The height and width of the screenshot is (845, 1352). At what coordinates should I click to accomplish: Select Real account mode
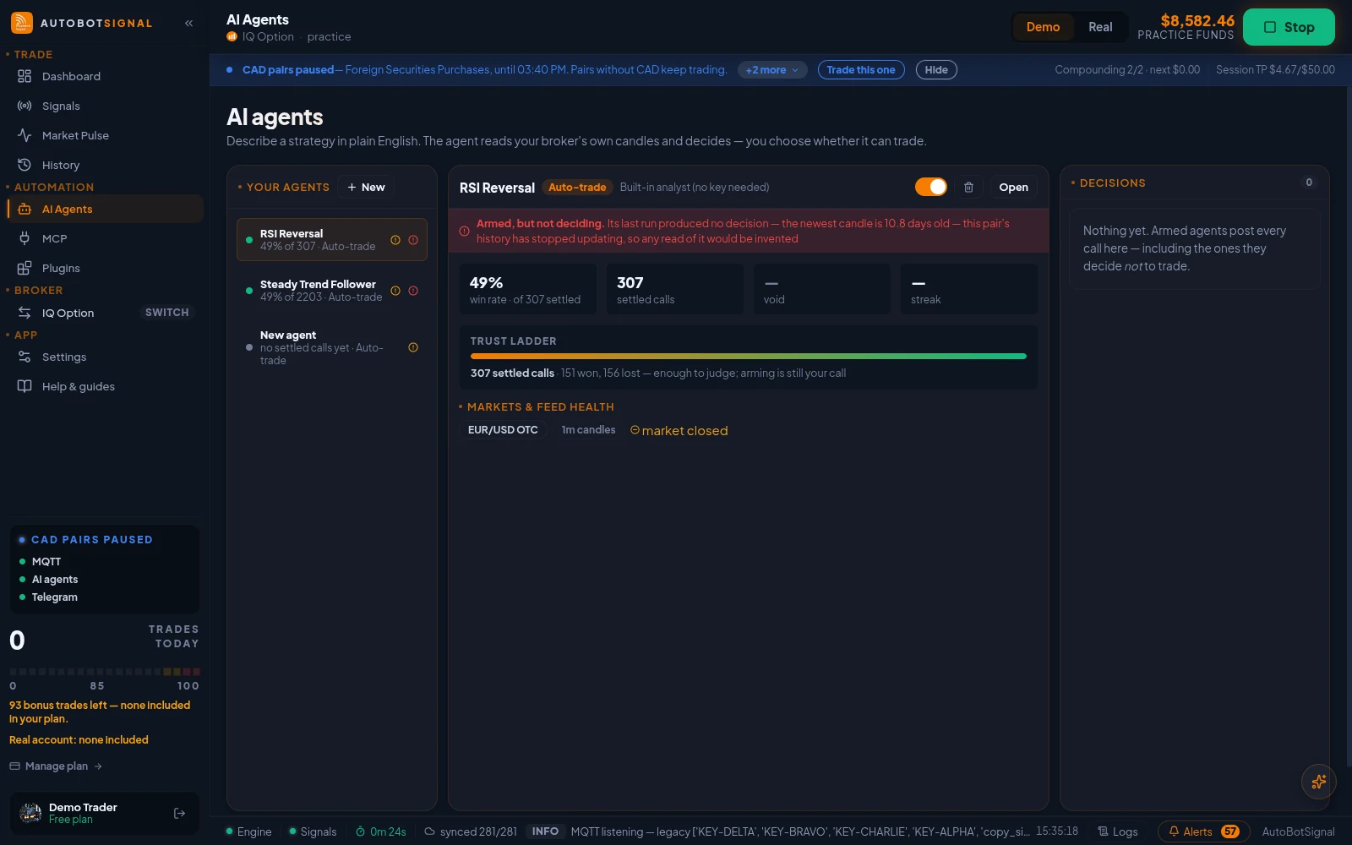(1100, 27)
